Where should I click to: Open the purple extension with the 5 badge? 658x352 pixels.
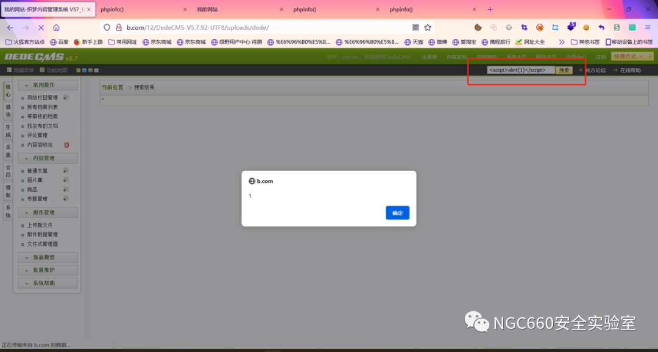click(571, 27)
